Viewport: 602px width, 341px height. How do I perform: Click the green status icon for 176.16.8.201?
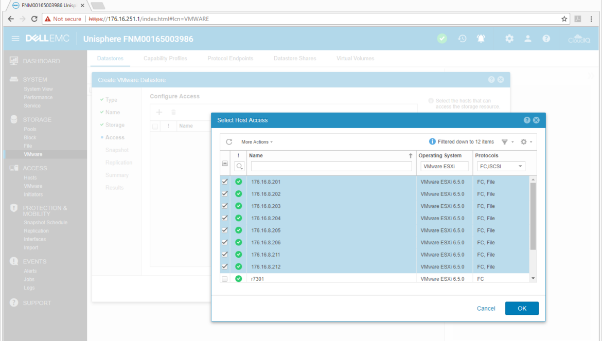tap(238, 182)
